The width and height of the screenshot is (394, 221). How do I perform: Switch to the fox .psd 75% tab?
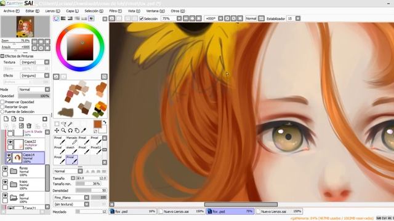click(230, 211)
